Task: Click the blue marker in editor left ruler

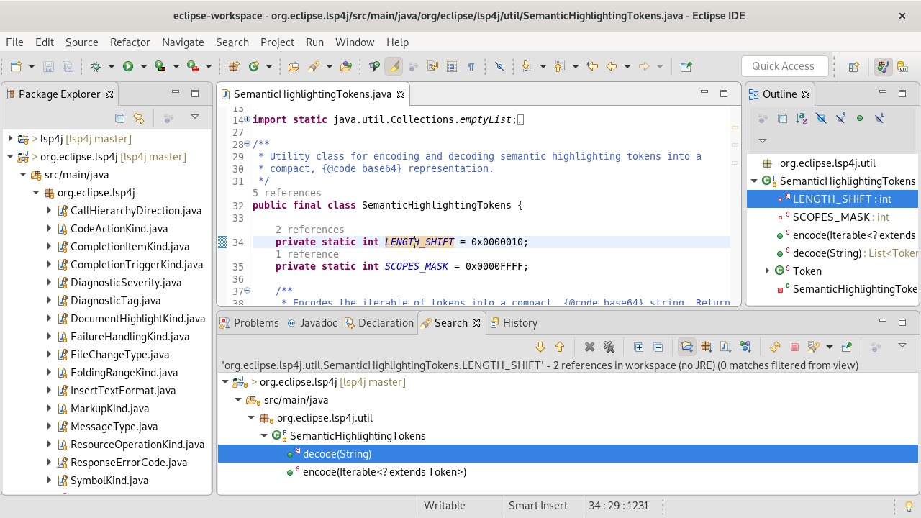Action: click(x=222, y=242)
